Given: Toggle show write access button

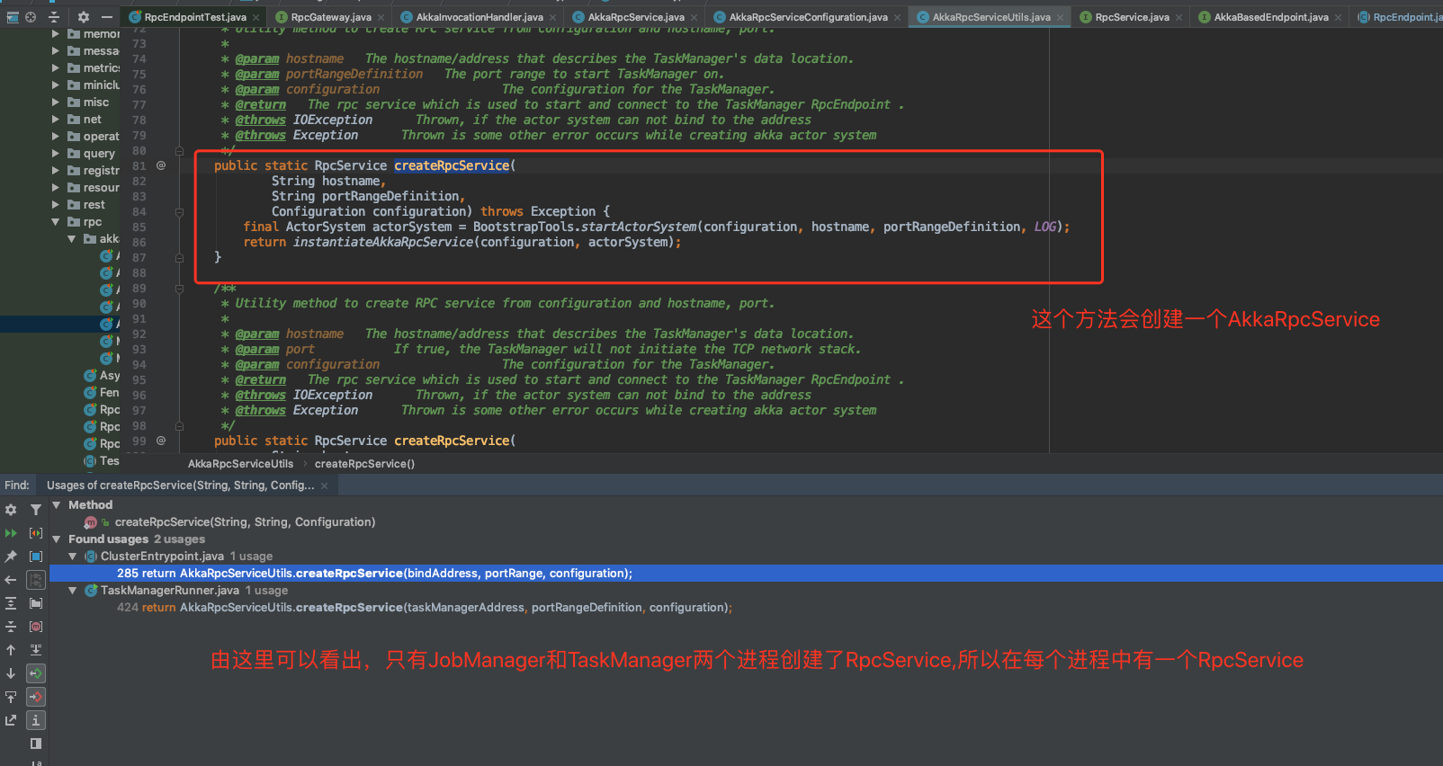Looking at the screenshot, I should coord(36,697).
